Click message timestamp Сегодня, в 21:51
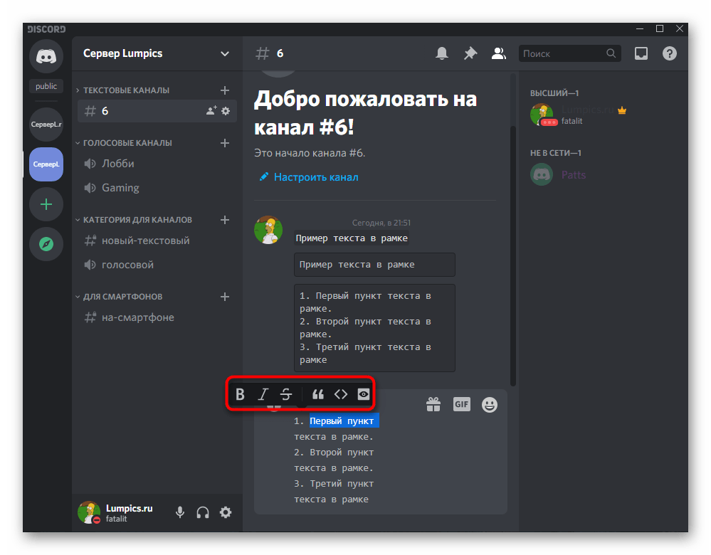The width and height of the screenshot is (711, 555). pyautogui.click(x=381, y=223)
